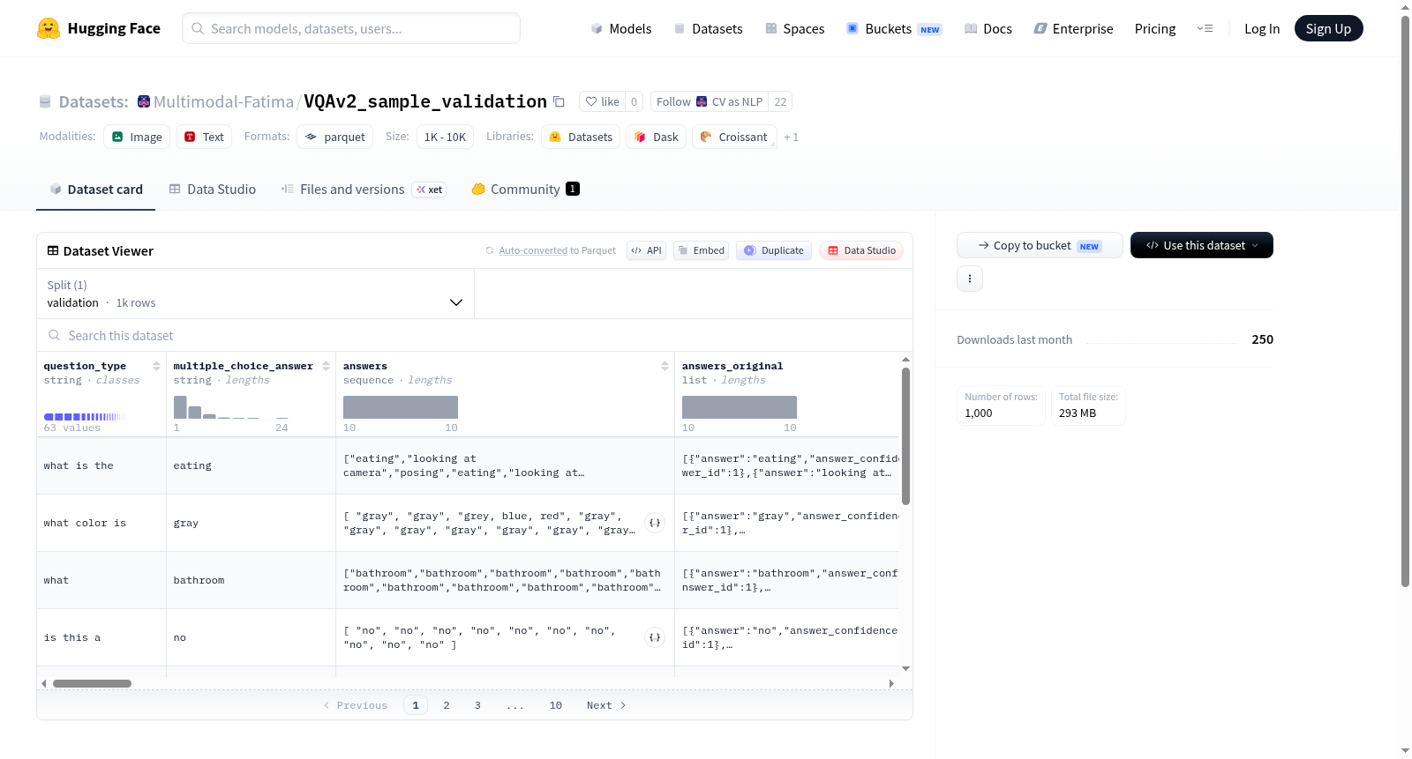Viewport: 1412px width, 759px height.
Task: Filter by parquet format tag
Action: tap(335, 137)
